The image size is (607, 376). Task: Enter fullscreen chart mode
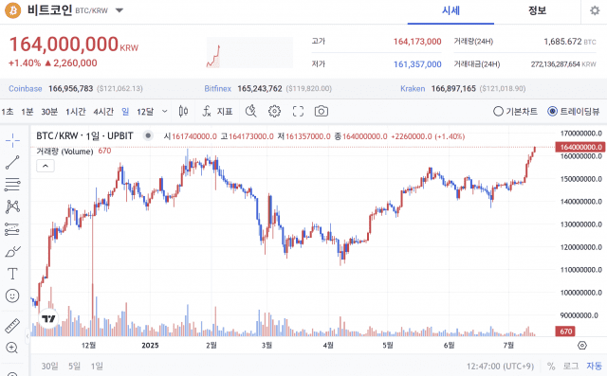point(298,112)
